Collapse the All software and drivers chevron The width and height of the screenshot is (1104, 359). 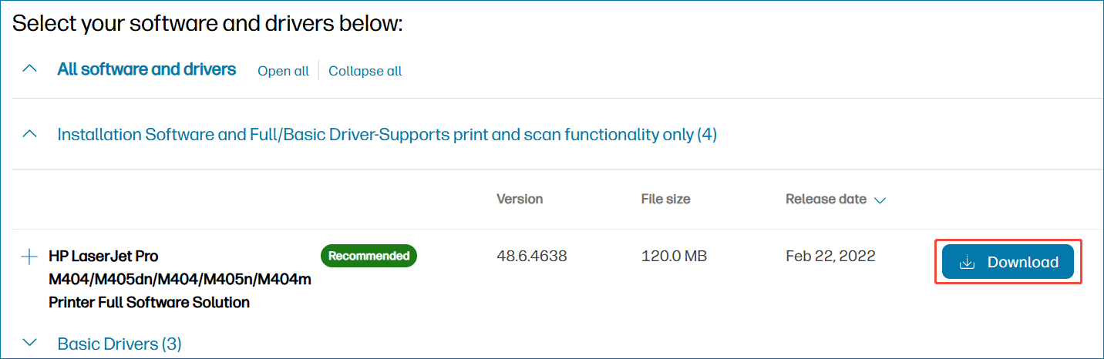coord(29,69)
